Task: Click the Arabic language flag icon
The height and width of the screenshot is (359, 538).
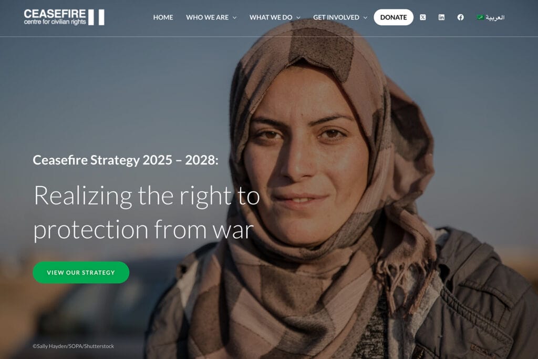Action: pos(480,17)
